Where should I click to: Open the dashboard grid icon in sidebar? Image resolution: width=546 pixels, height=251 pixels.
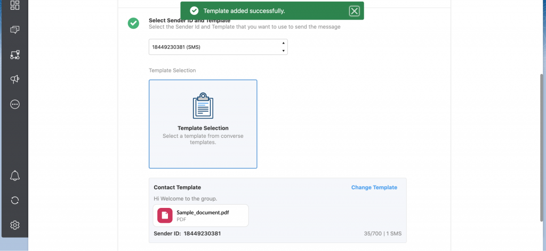click(x=14, y=5)
